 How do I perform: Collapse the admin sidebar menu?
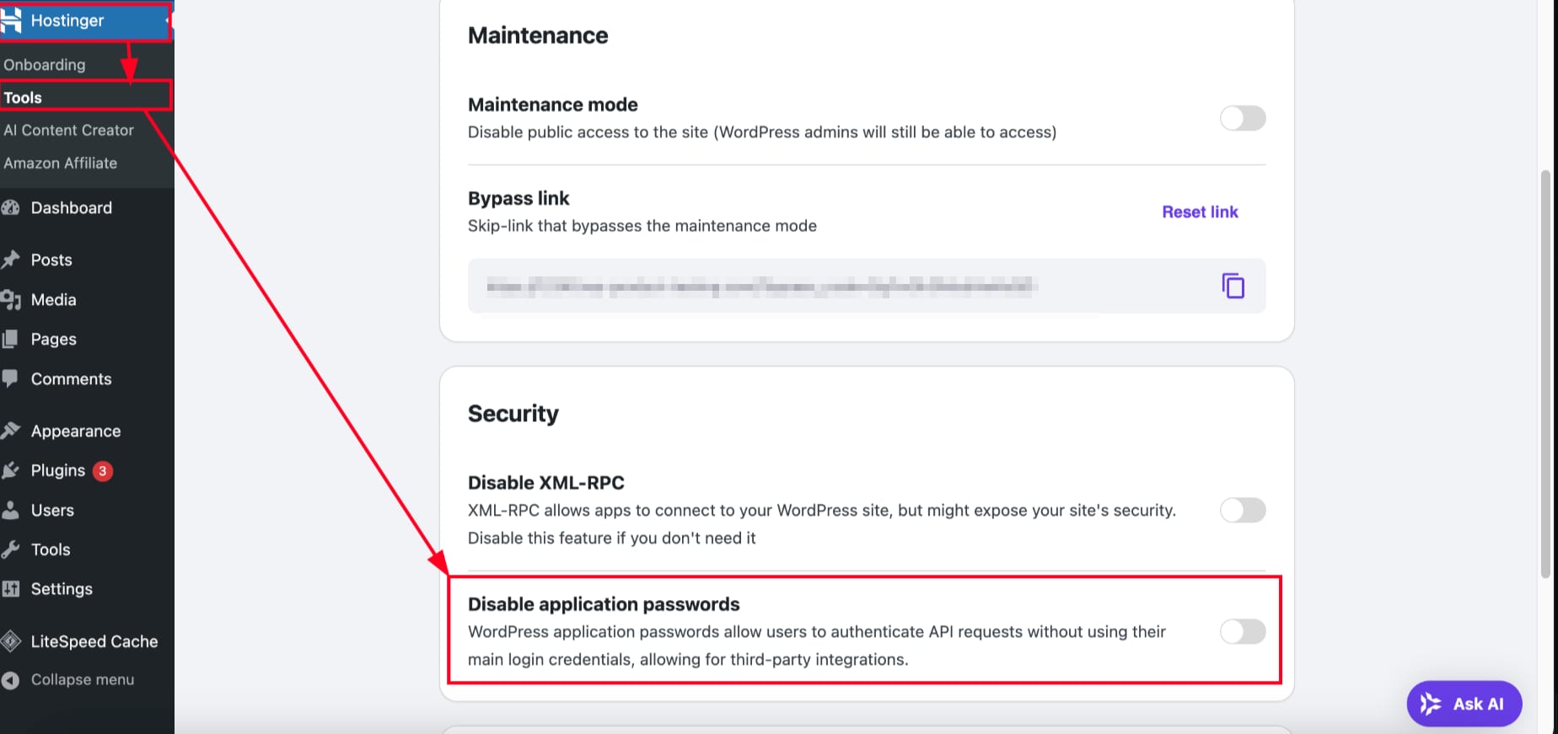pyautogui.click(x=69, y=680)
